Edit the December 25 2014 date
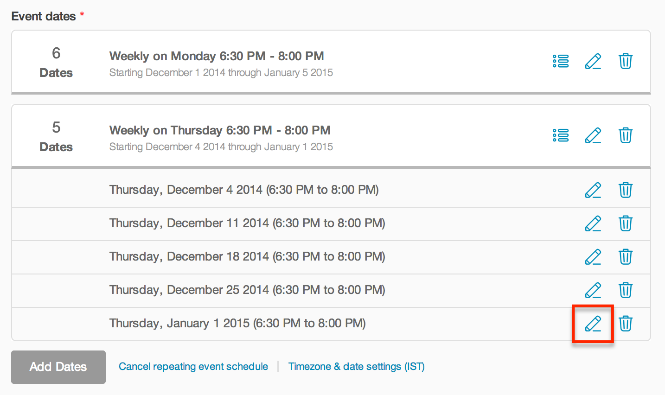 [593, 290]
